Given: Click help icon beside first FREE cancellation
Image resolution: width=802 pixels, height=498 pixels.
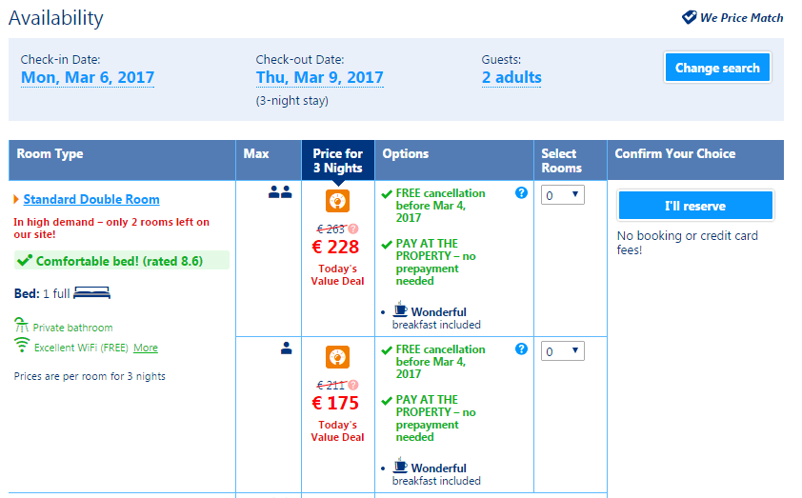Looking at the screenshot, I should pos(521,192).
